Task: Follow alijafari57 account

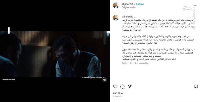Action: point(140,4)
